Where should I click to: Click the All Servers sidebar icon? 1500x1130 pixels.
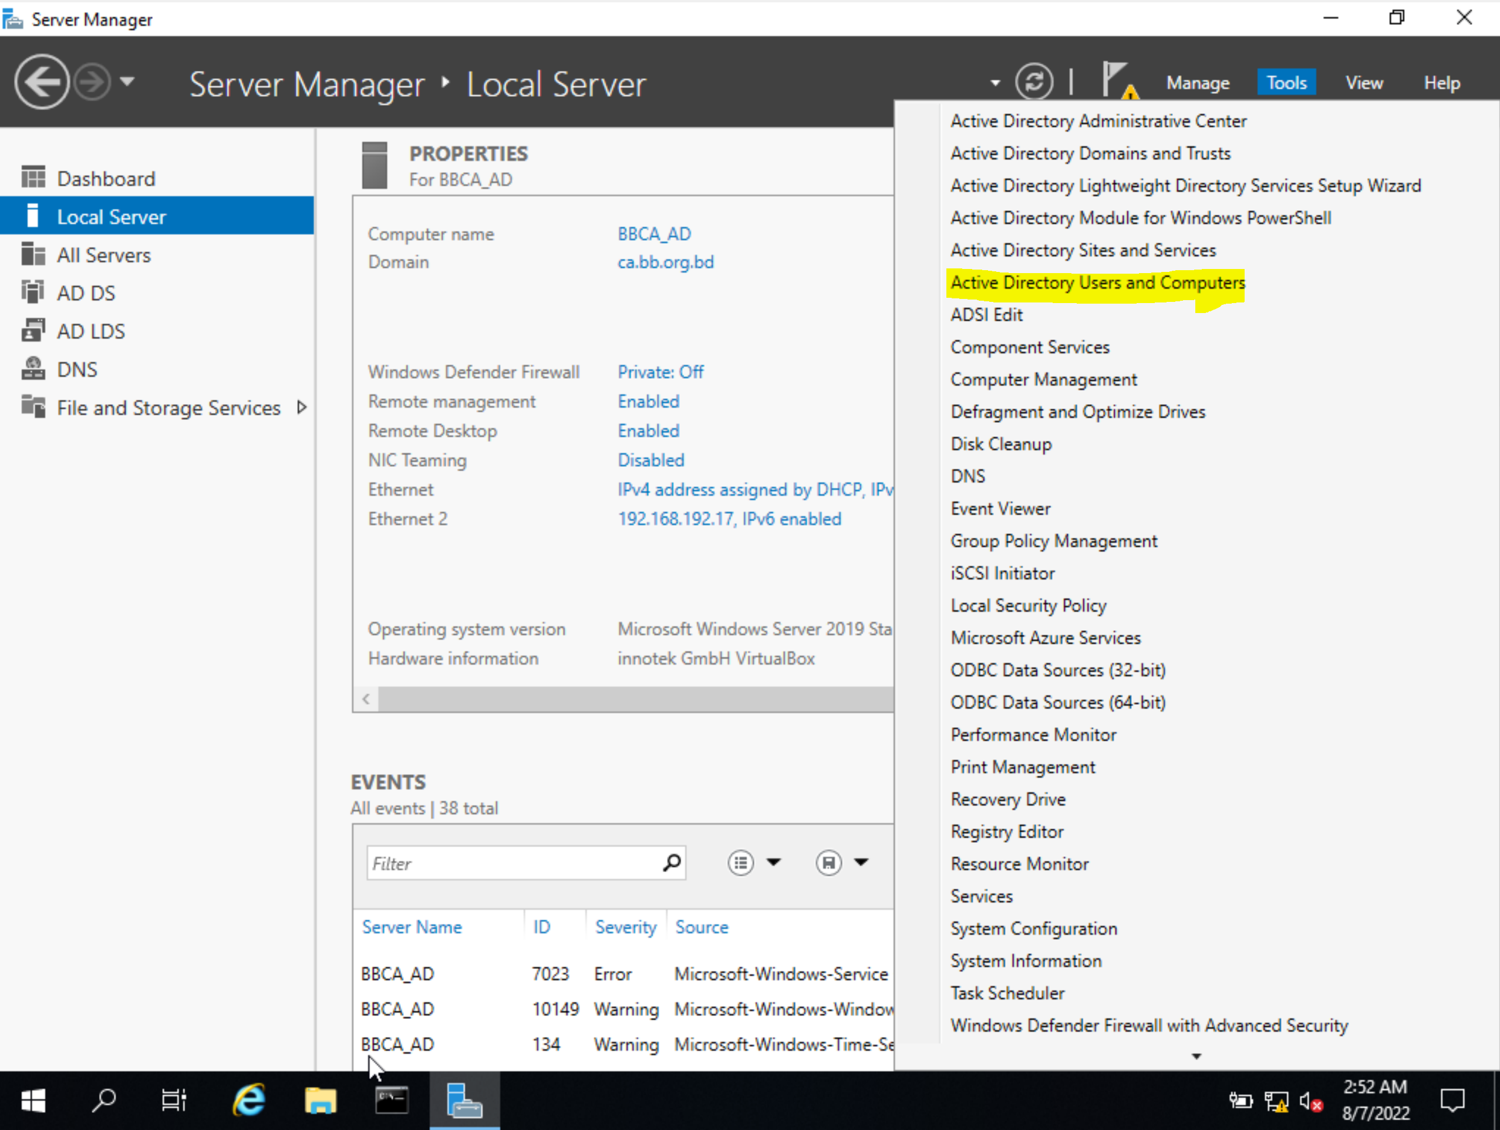(32, 254)
